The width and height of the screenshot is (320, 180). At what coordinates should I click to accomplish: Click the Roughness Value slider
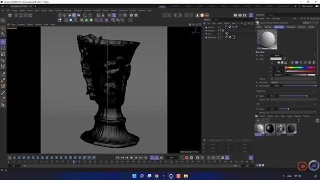(x=298, y=96)
